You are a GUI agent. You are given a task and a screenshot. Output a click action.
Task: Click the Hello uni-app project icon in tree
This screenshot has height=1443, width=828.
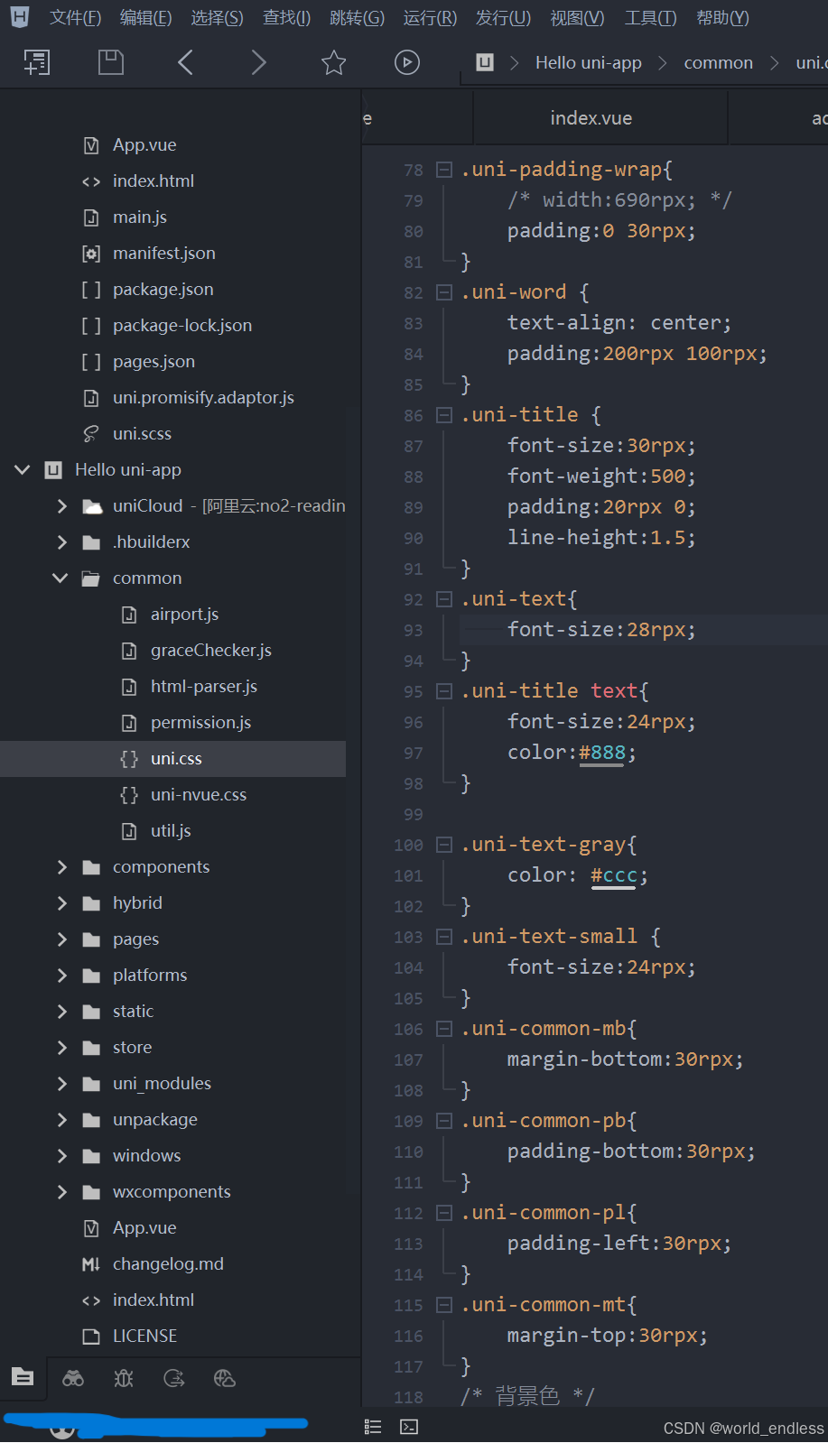pyautogui.click(x=53, y=470)
